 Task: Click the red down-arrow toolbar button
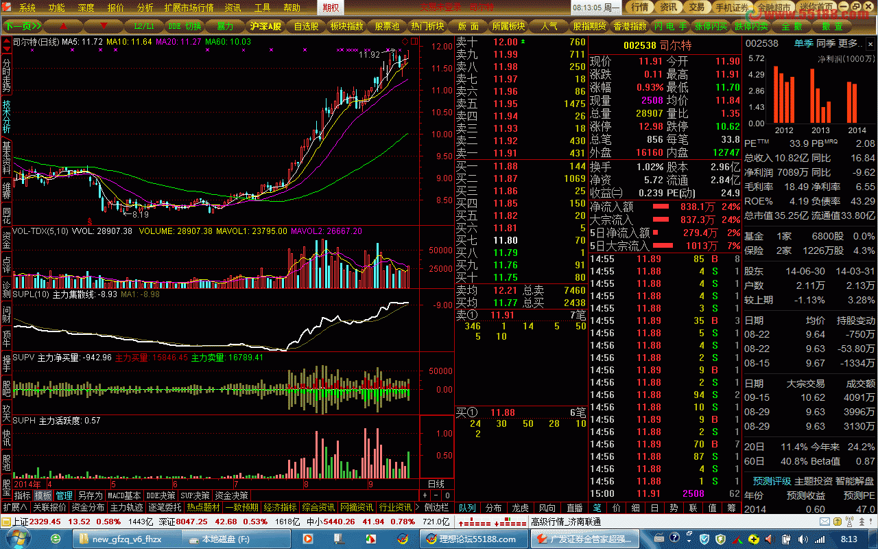104,26
